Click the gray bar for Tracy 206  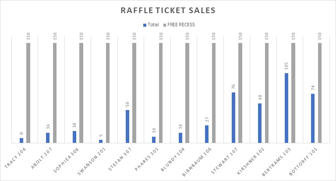click(x=28, y=92)
